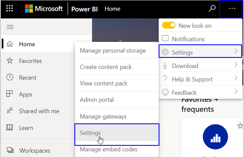Open the blue bar chart report tile
The image size is (244, 158).
coord(216,137)
